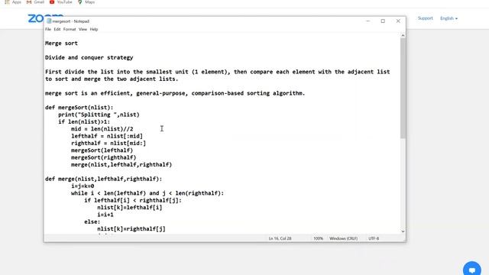Click the 'righthalf = nlist[mid:]' line
The height and width of the screenshot is (275, 489).
tap(108, 143)
